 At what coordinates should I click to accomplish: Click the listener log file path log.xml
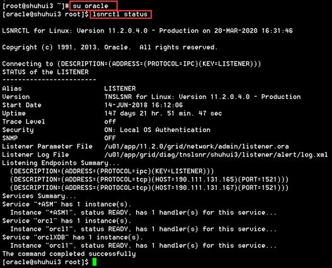216,154
